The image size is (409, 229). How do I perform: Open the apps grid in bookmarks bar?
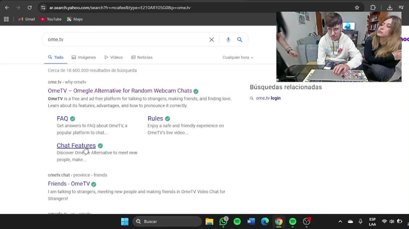click(x=6, y=19)
